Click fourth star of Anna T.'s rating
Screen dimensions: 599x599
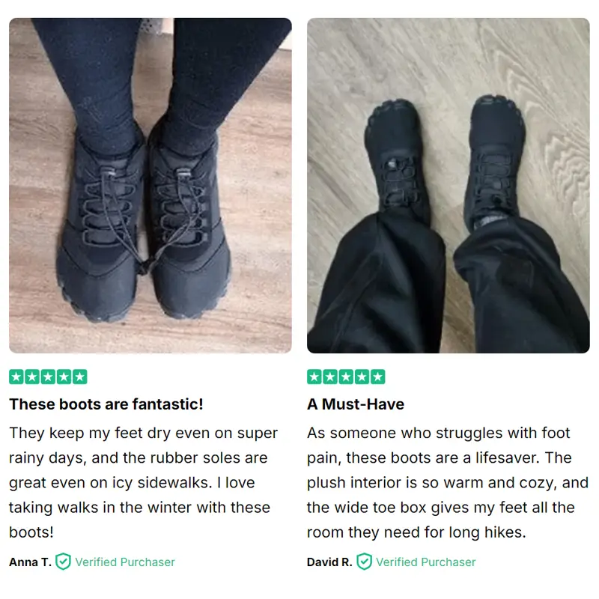pyautogui.click(x=64, y=377)
